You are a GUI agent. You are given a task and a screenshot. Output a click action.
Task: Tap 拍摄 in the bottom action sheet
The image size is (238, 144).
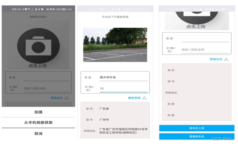click(38, 112)
